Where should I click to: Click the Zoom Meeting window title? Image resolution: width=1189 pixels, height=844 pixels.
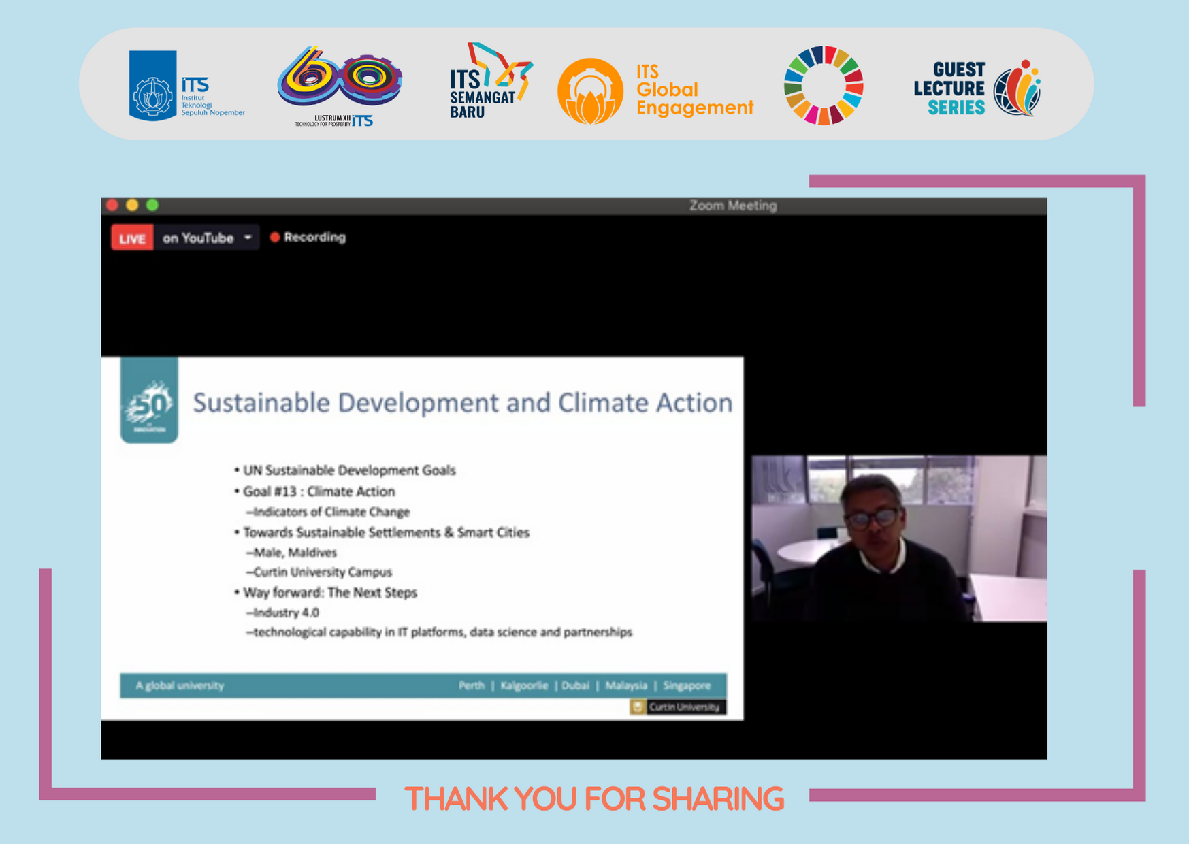tap(732, 206)
